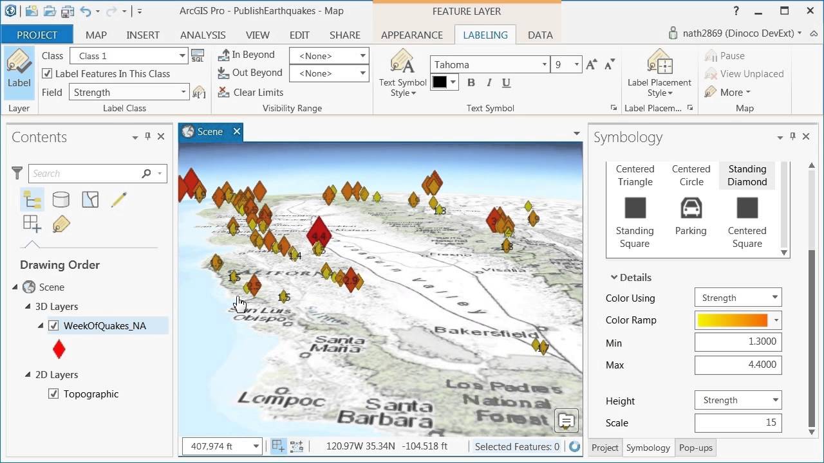Switch Contents to List By Data Source
The height and width of the screenshot is (463, 824).
tap(61, 199)
